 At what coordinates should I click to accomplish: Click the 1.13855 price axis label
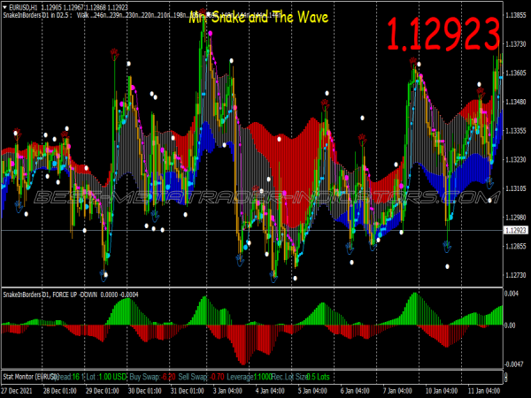[516, 15]
